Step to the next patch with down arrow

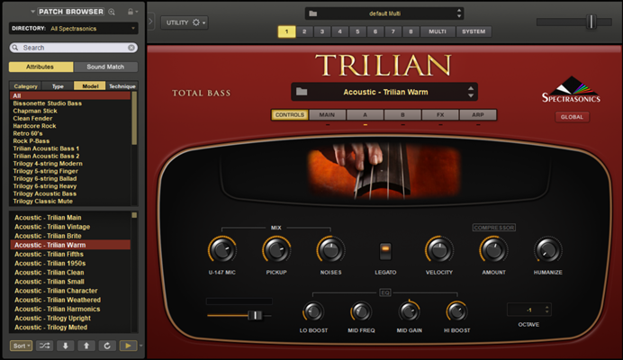click(x=66, y=346)
